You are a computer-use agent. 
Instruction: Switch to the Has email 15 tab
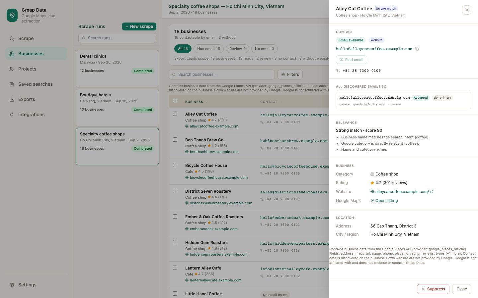click(x=208, y=49)
